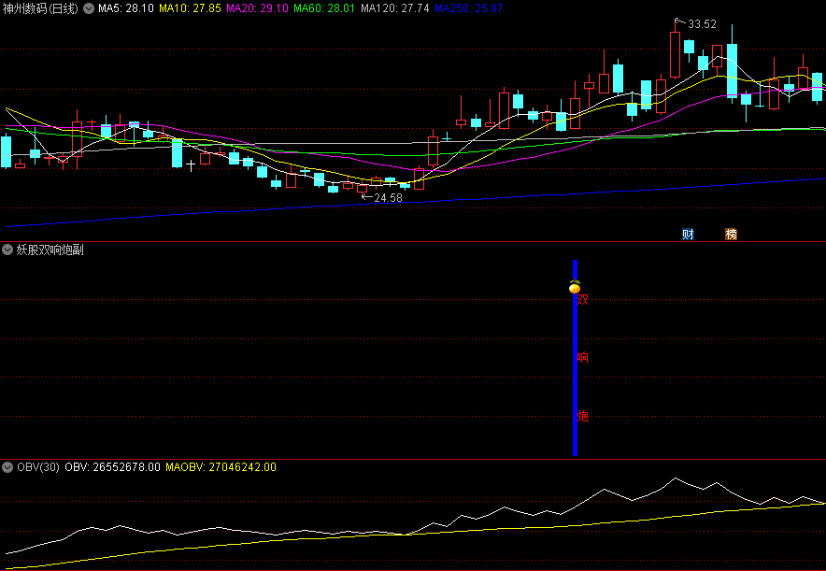Select the MA120: 27.74 label
The height and width of the screenshot is (571, 826).
[395, 8]
